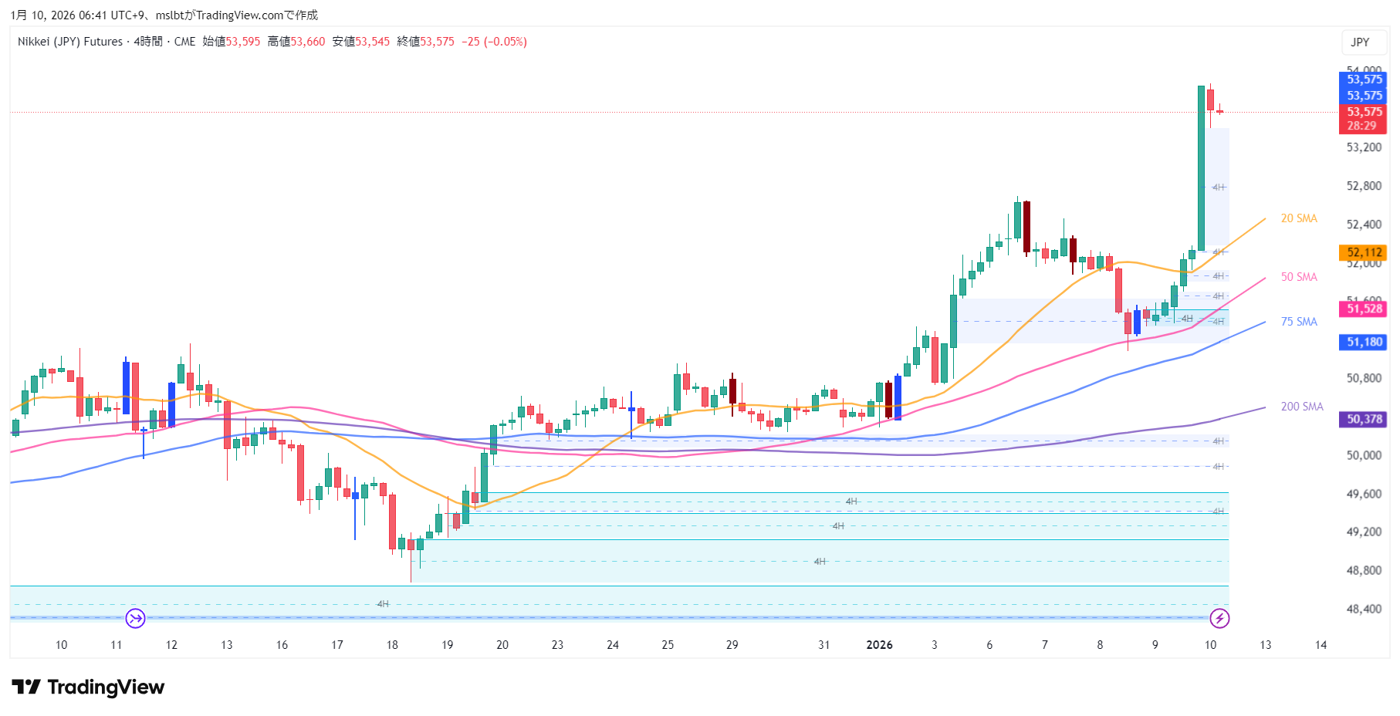
Task: Click the 2026 label on the time axis
Action: pyautogui.click(x=879, y=645)
